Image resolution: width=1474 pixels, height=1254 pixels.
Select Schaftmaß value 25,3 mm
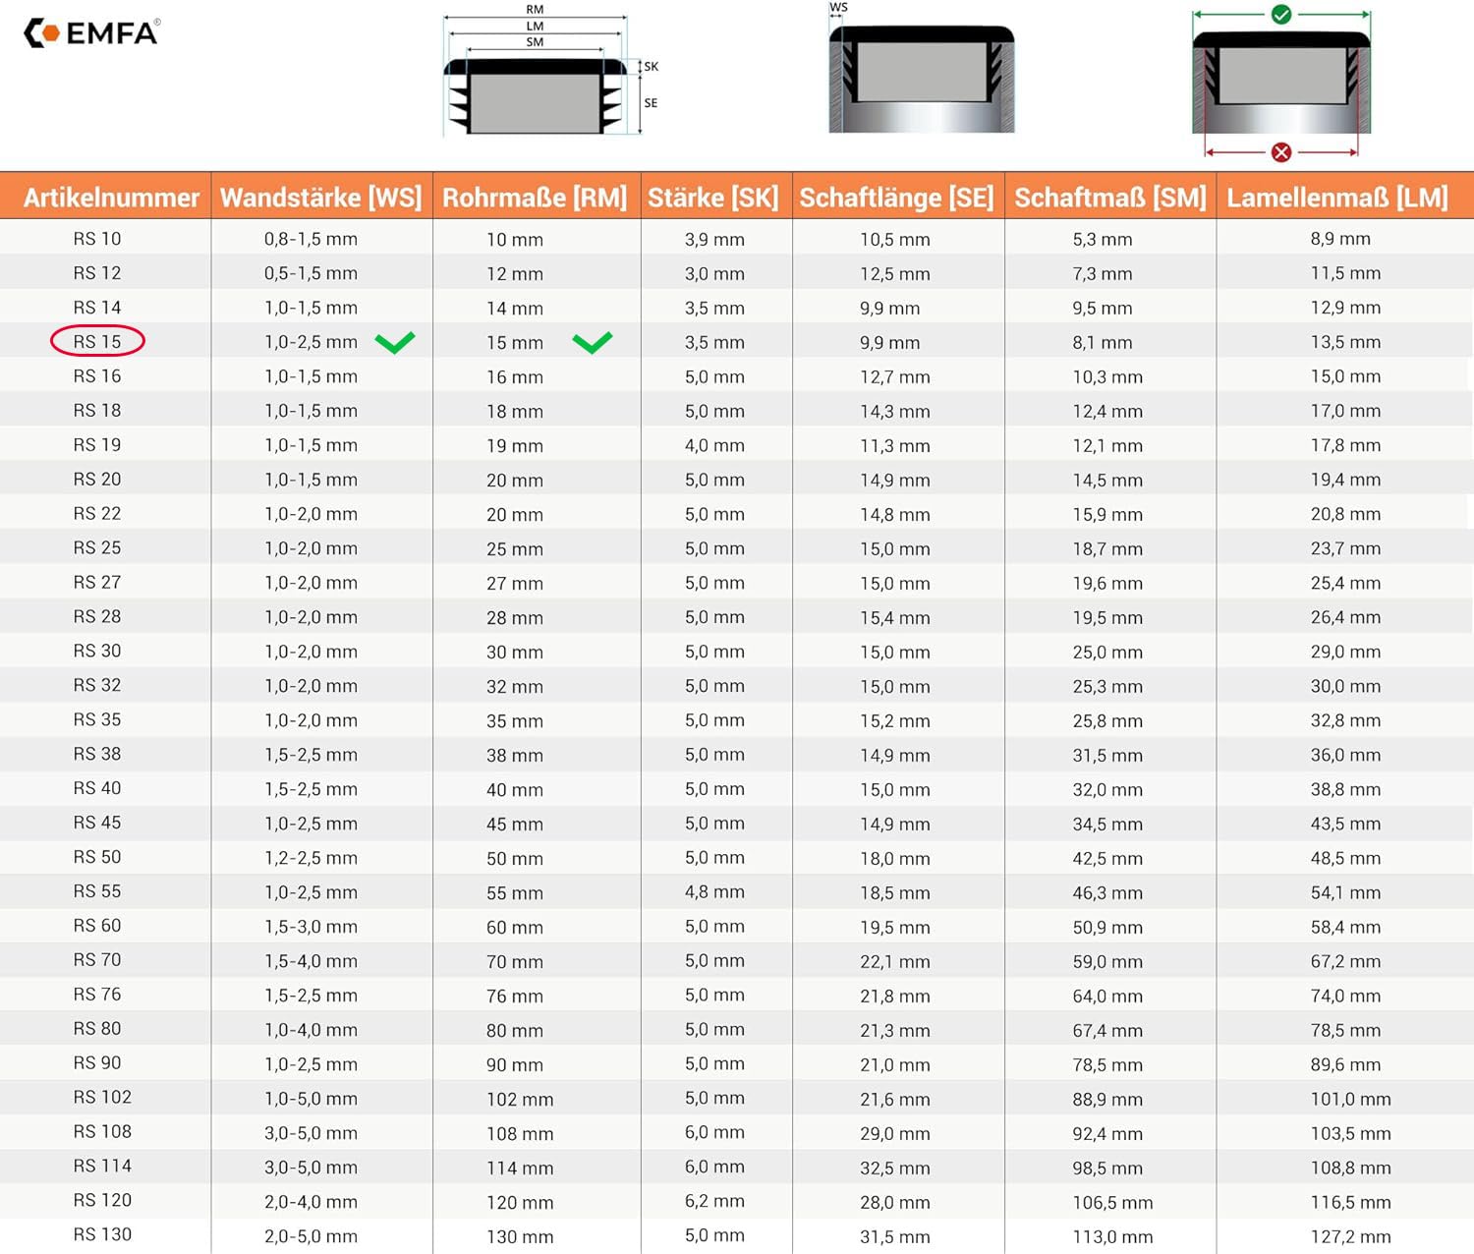point(1107,686)
